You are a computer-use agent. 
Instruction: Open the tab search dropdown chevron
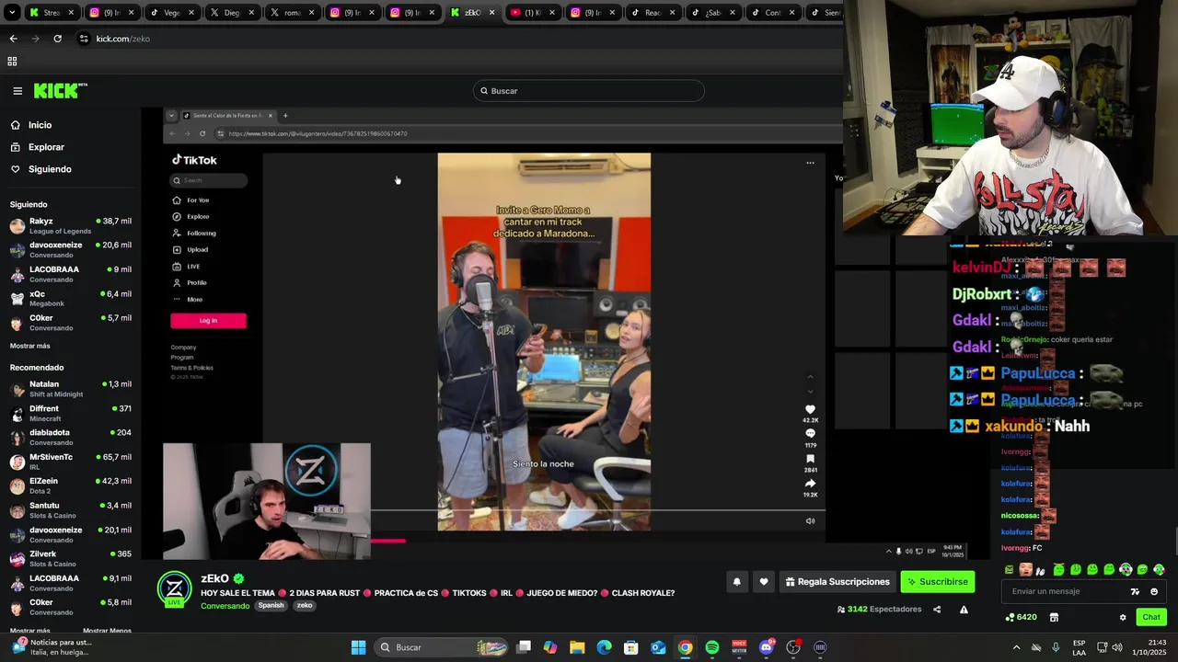(12, 13)
